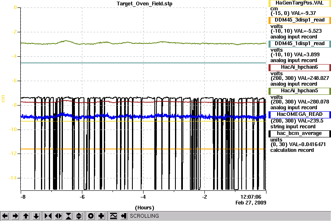Pan the graph down with the down arrow
The image size is (331, 221).
[x=36, y=216]
